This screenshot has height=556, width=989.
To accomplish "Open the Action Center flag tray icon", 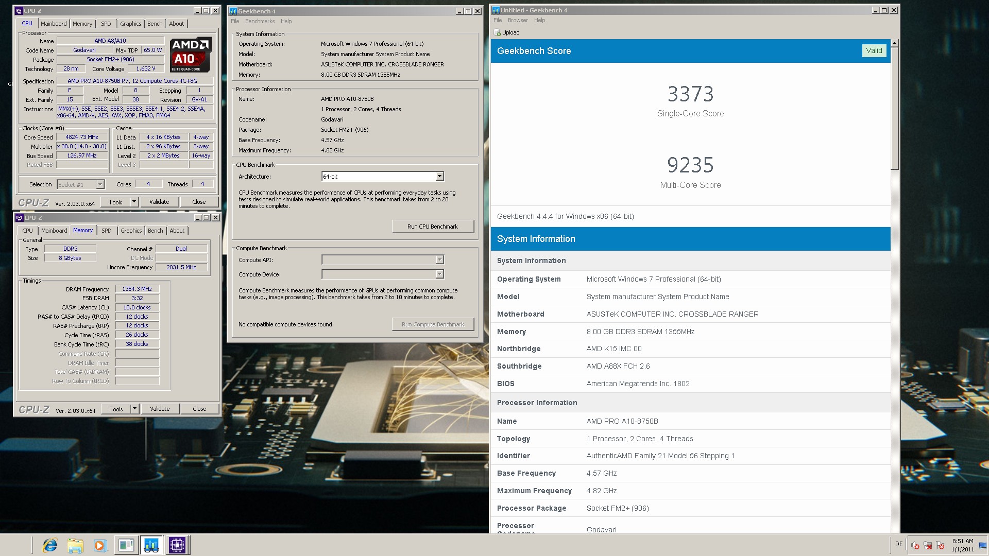I will pyautogui.click(x=940, y=545).
